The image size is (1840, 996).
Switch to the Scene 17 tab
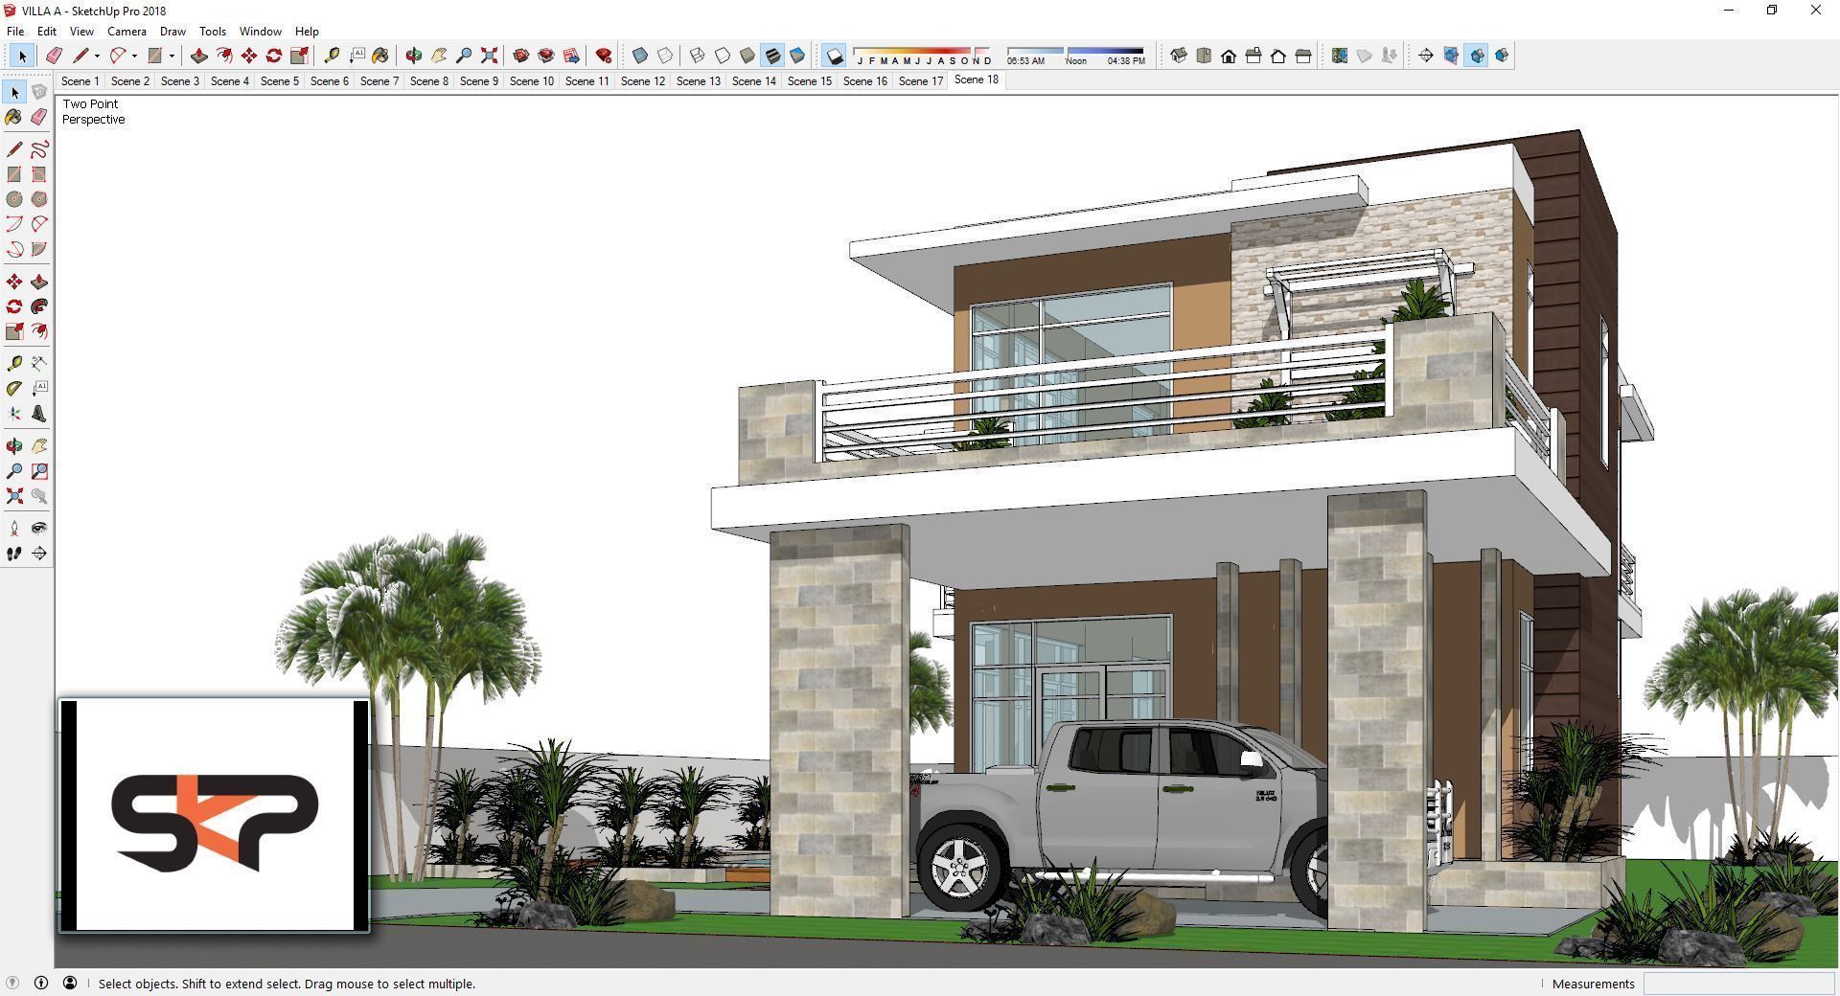click(x=921, y=81)
